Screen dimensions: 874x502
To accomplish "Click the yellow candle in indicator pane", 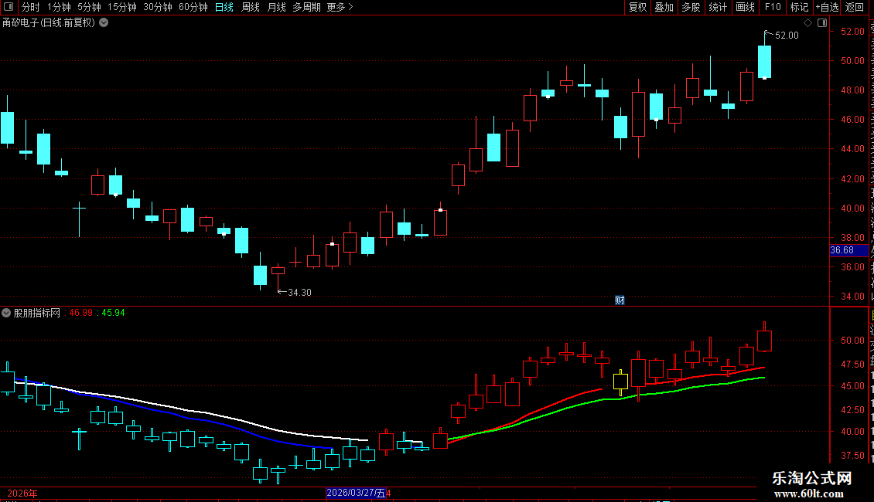I will pos(620,382).
